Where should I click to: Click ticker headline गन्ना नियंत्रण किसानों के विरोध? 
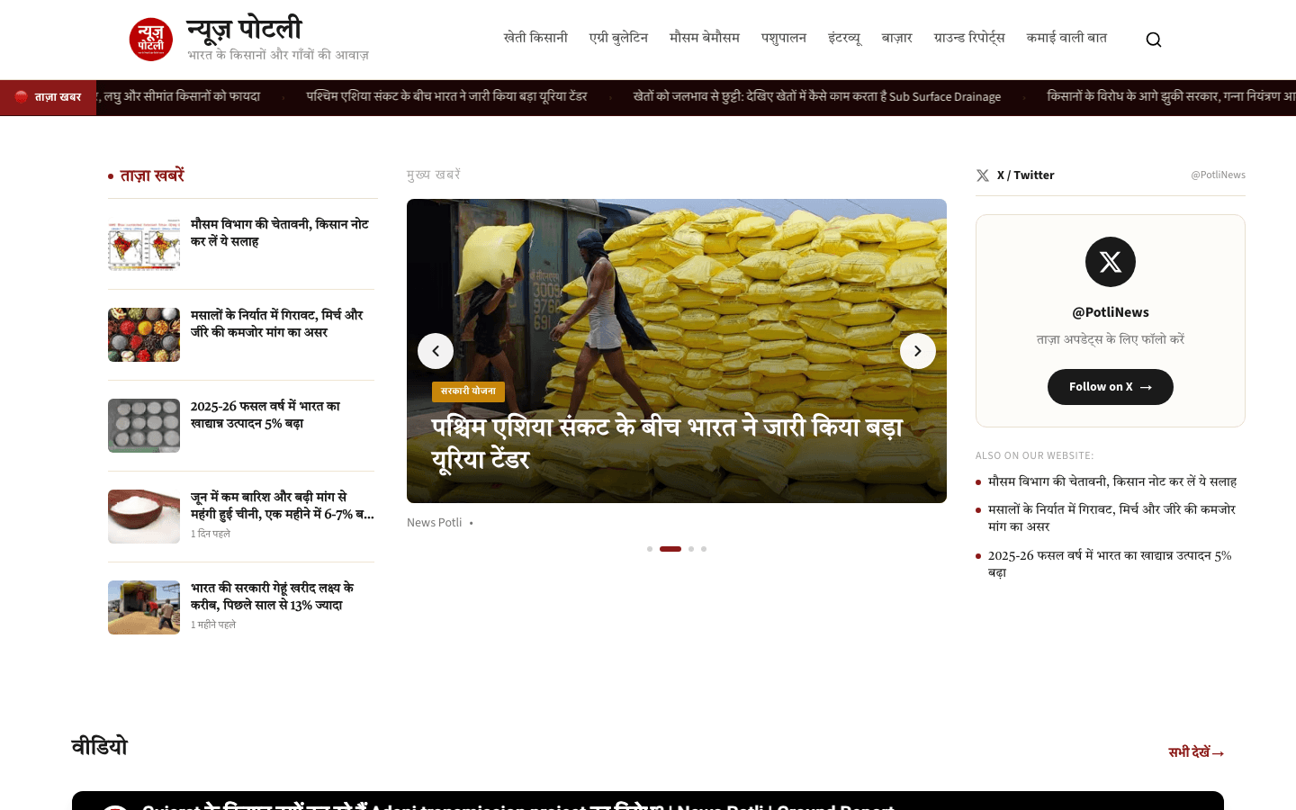pyautogui.click(x=1171, y=96)
